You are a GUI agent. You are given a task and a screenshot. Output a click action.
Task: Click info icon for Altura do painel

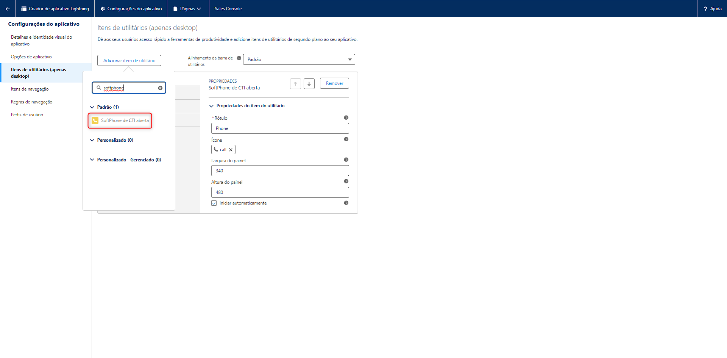(346, 181)
